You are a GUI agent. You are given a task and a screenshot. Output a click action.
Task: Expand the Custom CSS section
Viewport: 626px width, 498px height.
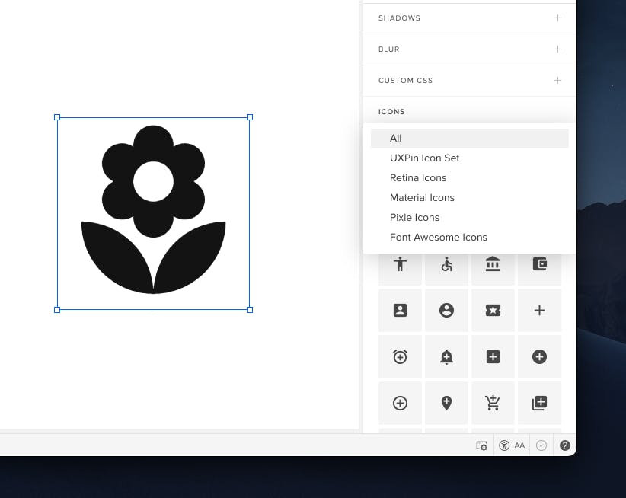[557, 80]
